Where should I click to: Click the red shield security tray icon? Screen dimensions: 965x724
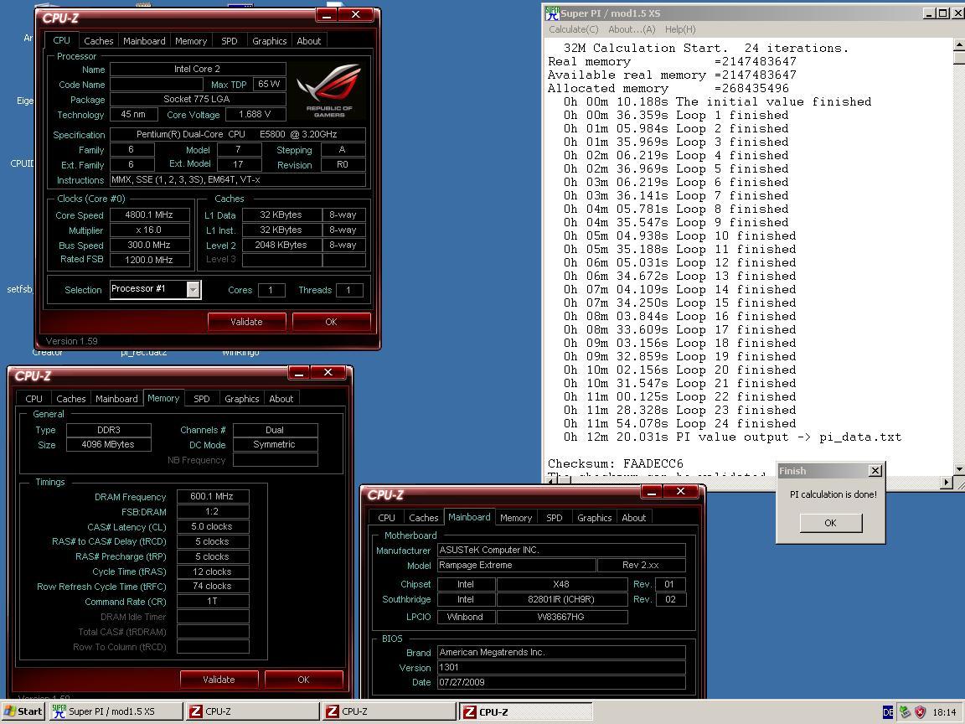(x=920, y=711)
